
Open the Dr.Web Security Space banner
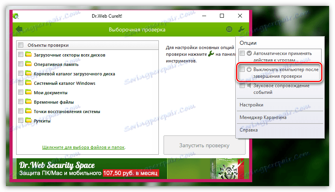tap(131, 168)
